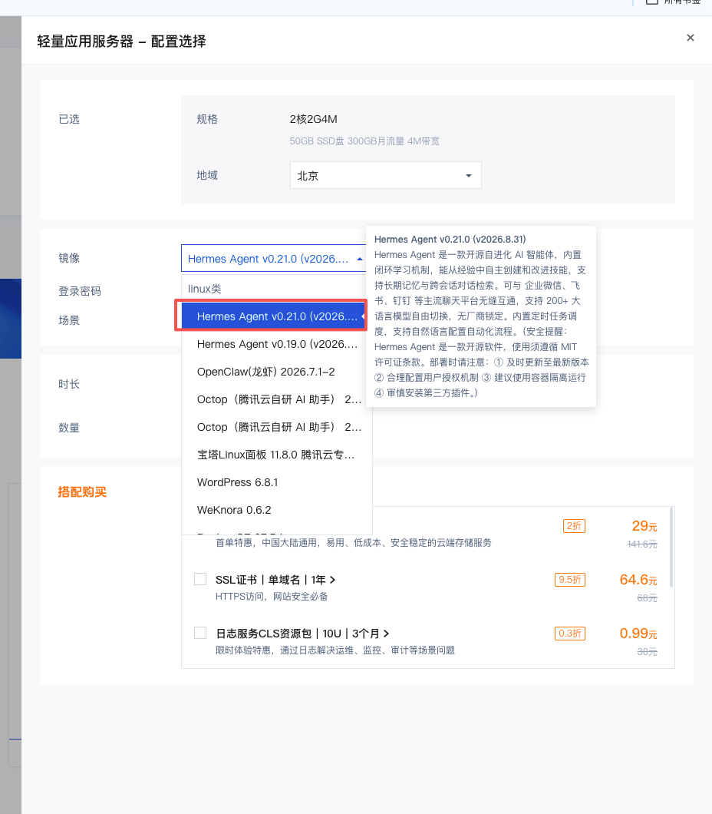The height and width of the screenshot is (814, 712).
Task: Click the 9.5折 discount tag
Action: pyautogui.click(x=570, y=580)
